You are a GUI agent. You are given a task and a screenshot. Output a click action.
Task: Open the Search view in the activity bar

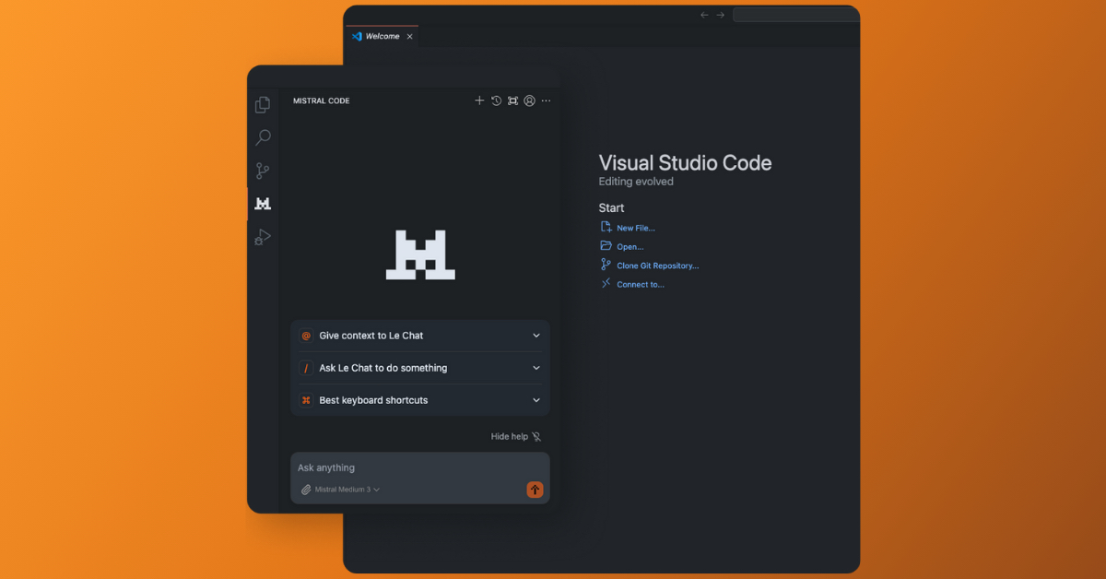pos(263,138)
